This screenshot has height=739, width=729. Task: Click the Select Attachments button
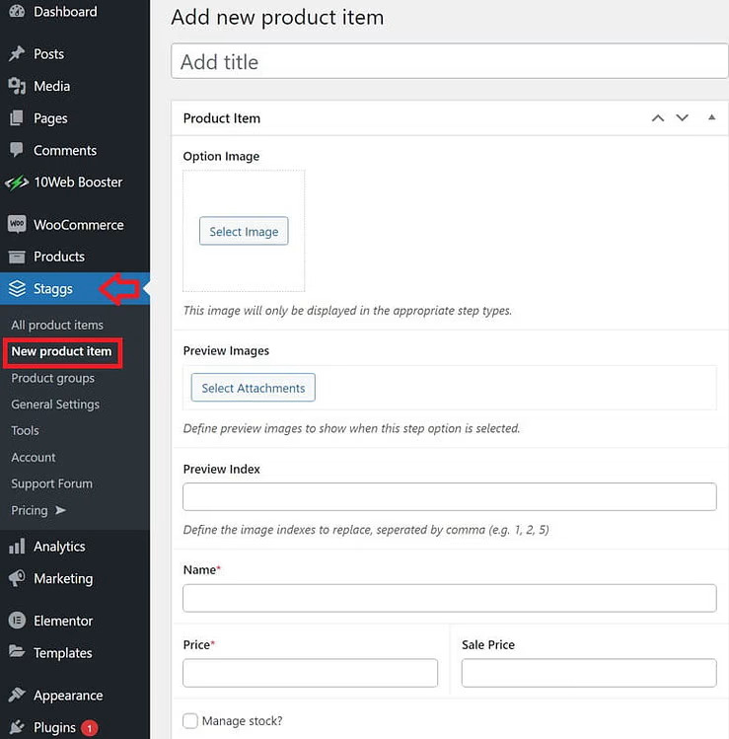point(254,388)
